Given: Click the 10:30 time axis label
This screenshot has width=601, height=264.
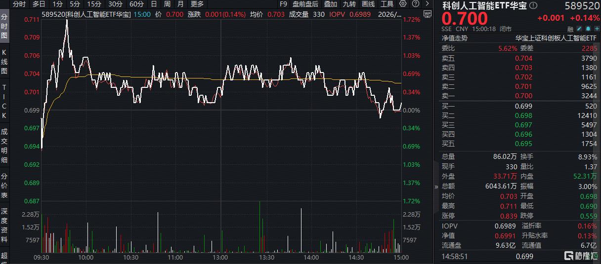Looking at the screenshot, I should point(130,258).
